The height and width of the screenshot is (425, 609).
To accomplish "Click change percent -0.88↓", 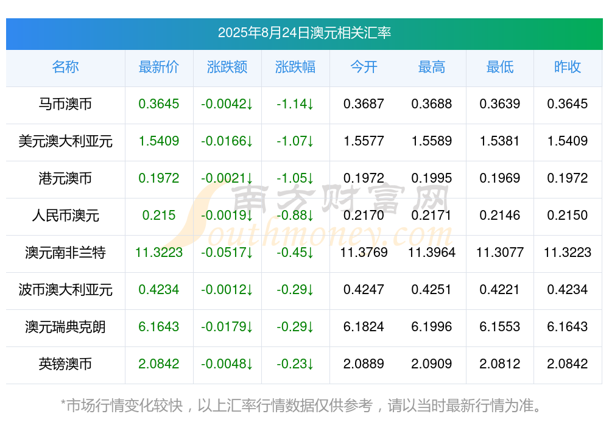I will coord(295,215).
